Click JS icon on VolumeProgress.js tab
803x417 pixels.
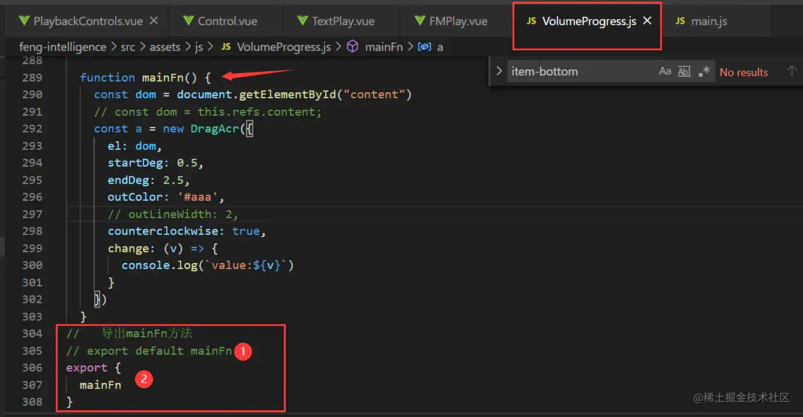click(x=531, y=21)
